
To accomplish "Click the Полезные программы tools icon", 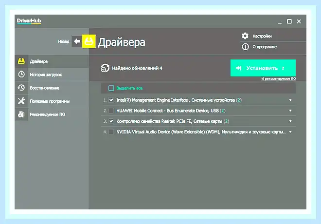I will [x=21, y=101].
